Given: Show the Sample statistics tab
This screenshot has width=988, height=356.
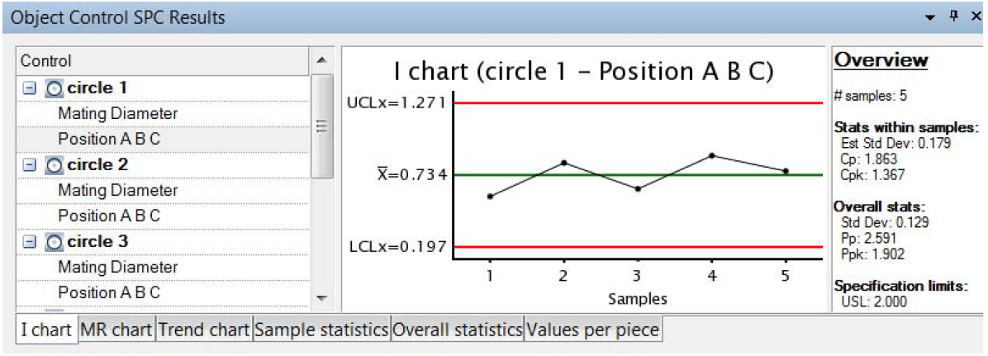Looking at the screenshot, I should point(321,330).
